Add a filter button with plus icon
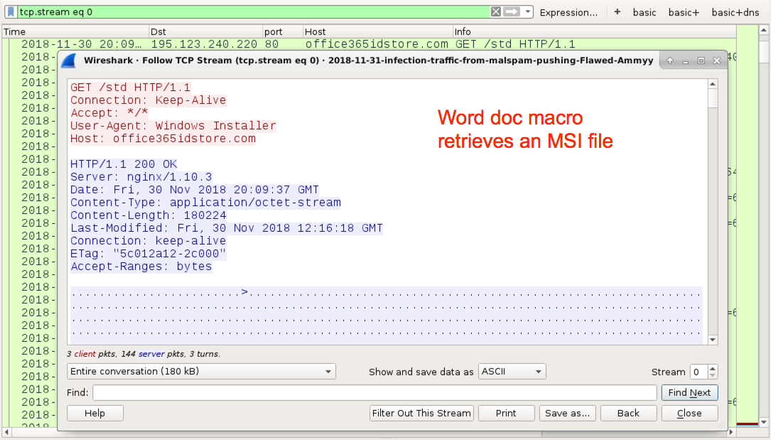 [x=617, y=12]
